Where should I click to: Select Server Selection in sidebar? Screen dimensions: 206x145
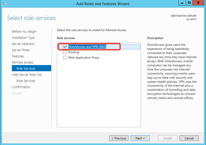(23, 44)
